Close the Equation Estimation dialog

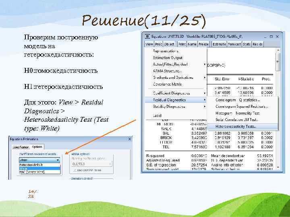coord(130,139)
